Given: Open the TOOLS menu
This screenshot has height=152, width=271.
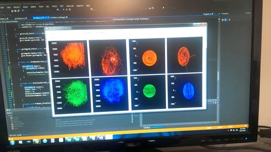Looking at the screenshot, I should coord(55,6).
